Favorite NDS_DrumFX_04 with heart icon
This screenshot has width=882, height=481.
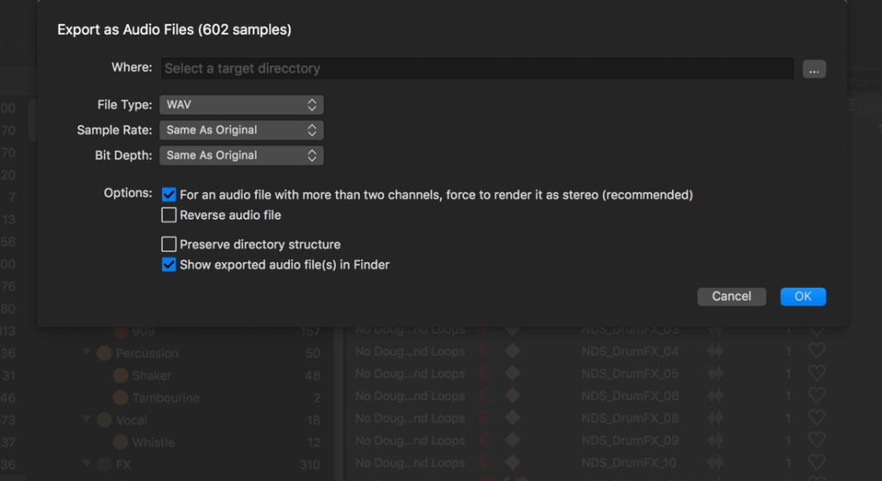click(817, 351)
